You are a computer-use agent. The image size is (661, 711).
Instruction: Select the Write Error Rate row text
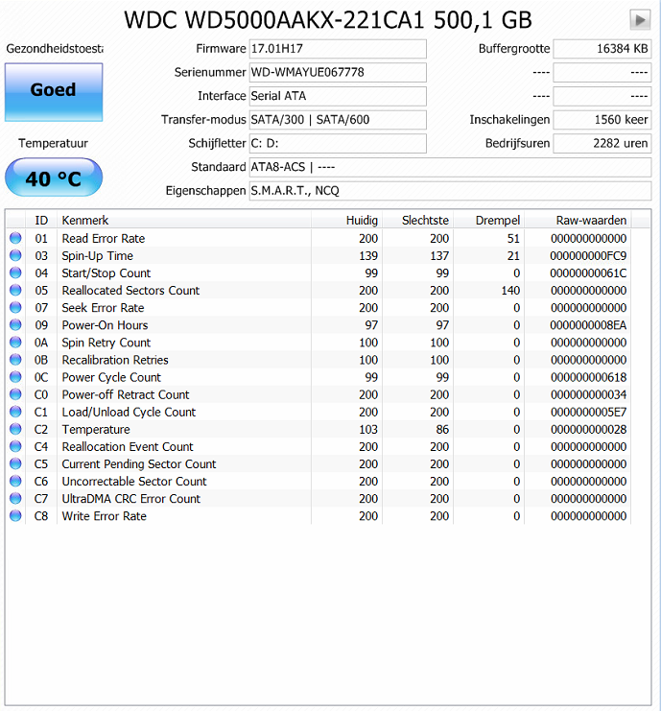[x=105, y=516]
